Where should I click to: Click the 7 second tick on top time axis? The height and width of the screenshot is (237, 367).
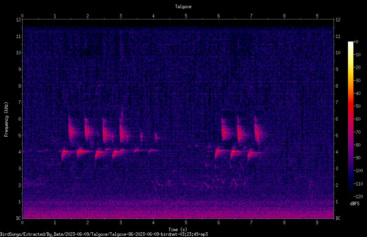coord(252,16)
